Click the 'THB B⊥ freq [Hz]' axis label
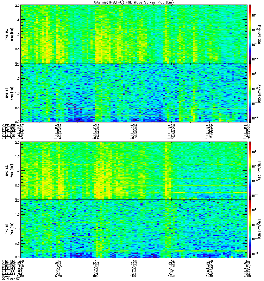This screenshot has width=264, height=281. coord(10,34)
